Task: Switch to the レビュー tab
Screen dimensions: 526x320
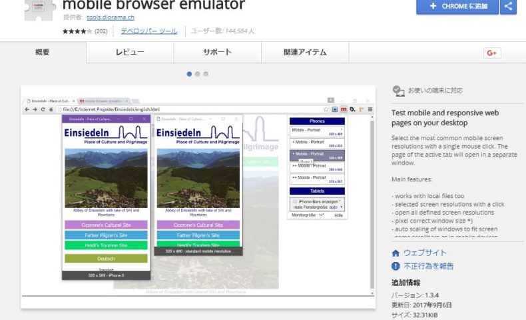Action: pyautogui.click(x=130, y=52)
